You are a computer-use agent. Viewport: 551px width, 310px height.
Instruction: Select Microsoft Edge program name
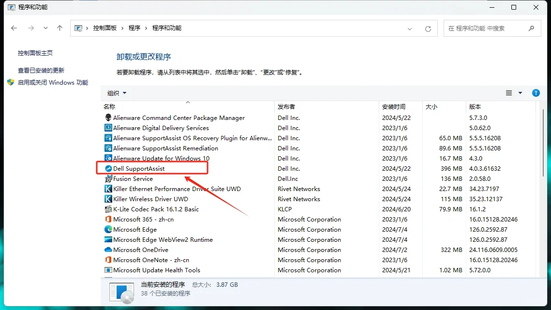pyautogui.click(x=135, y=230)
